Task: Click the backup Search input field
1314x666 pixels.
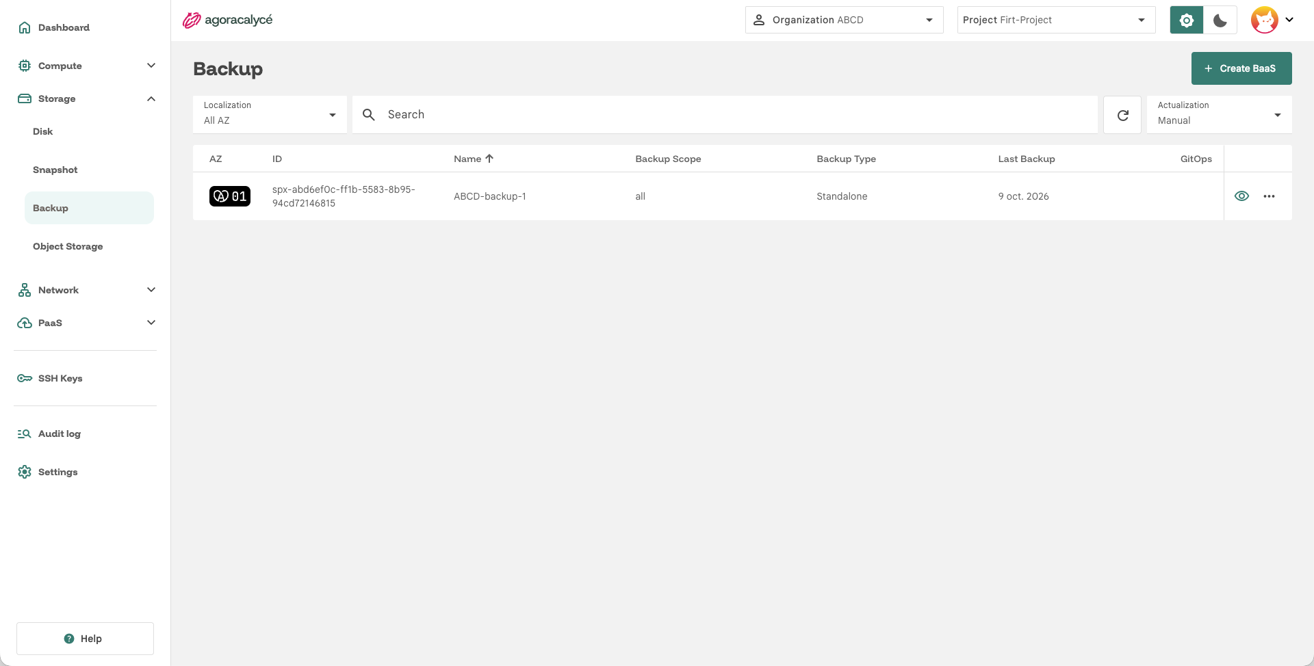Action: (725, 115)
